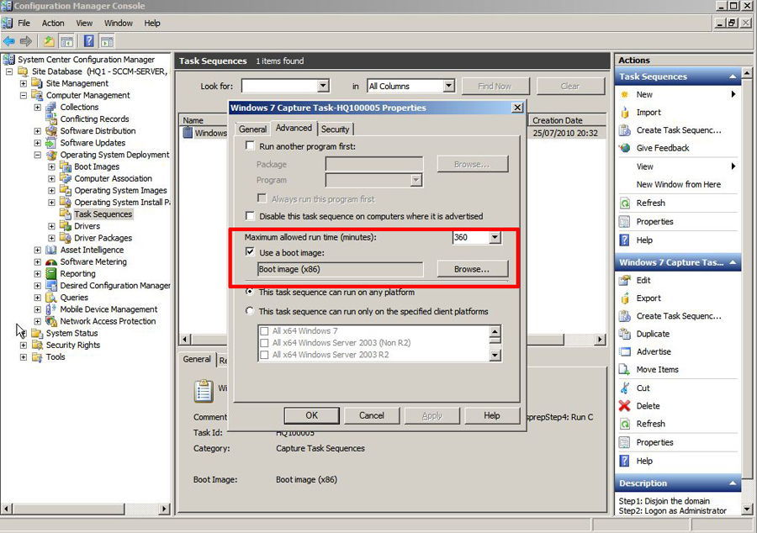The width and height of the screenshot is (757, 533).
Task: Click the dialog Help button
Action: pos(491,415)
